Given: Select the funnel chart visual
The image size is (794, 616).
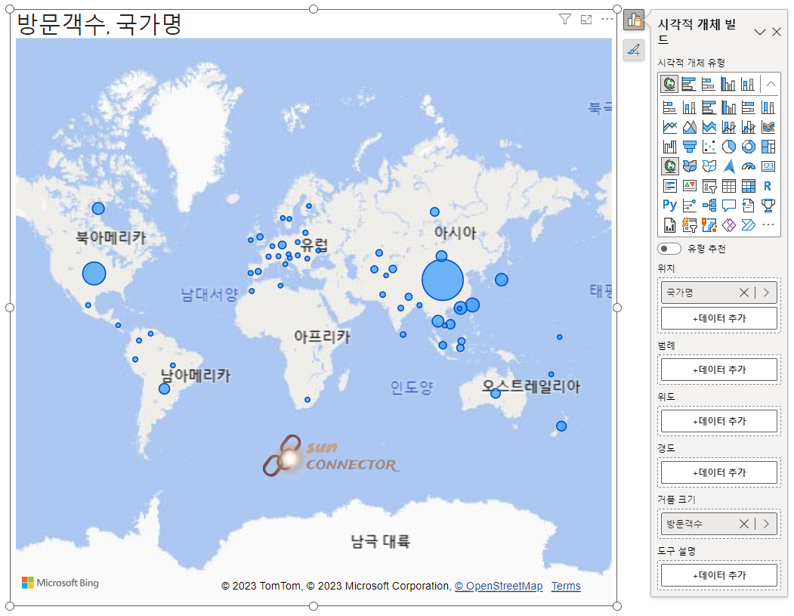Looking at the screenshot, I should tap(690, 147).
